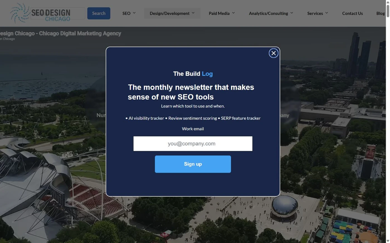Click 'Learn which tool to use and when.'
Image resolution: width=390 pixels, height=243 pixels.
coord(193,106)
